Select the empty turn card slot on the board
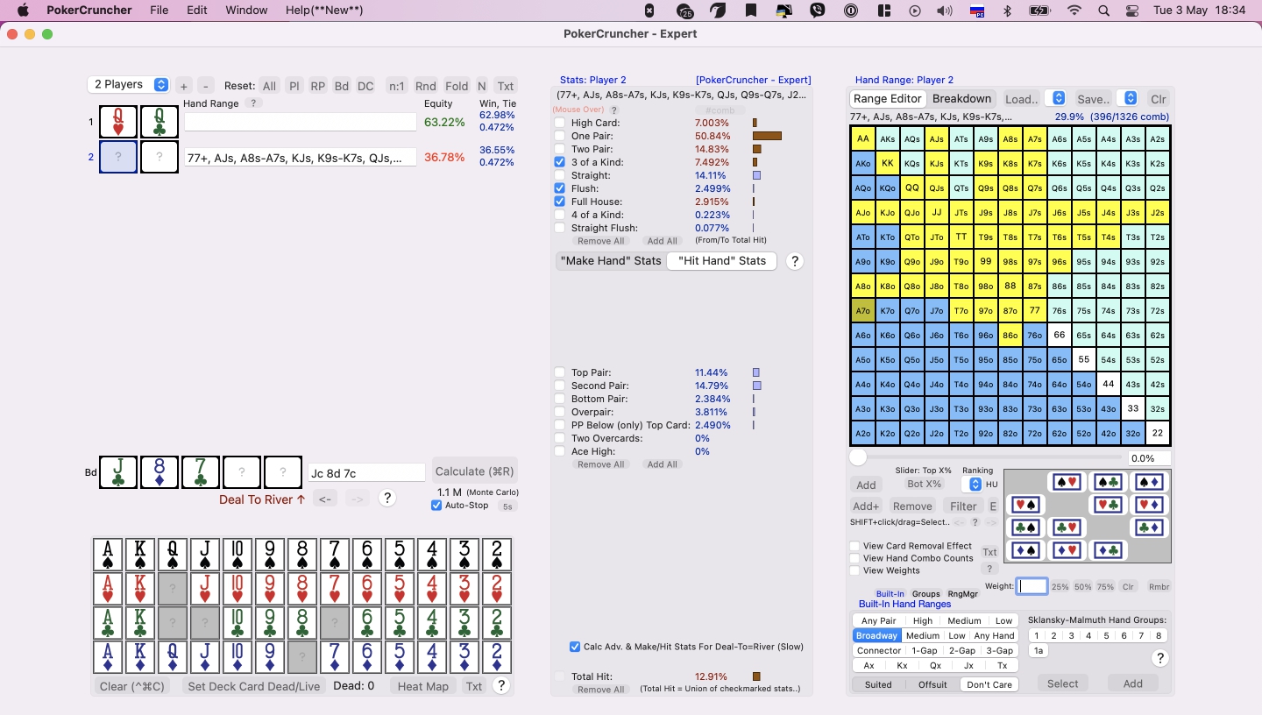Screen dimensions: 1262x715 (242, 471)
